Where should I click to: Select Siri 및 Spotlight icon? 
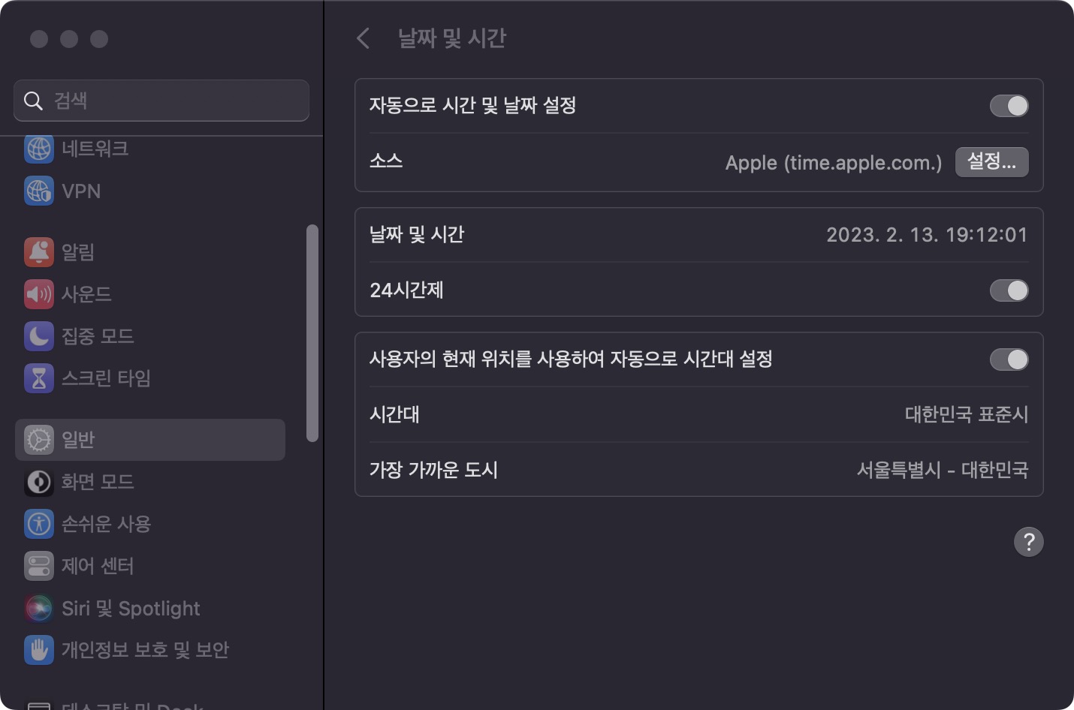(38, 608)
